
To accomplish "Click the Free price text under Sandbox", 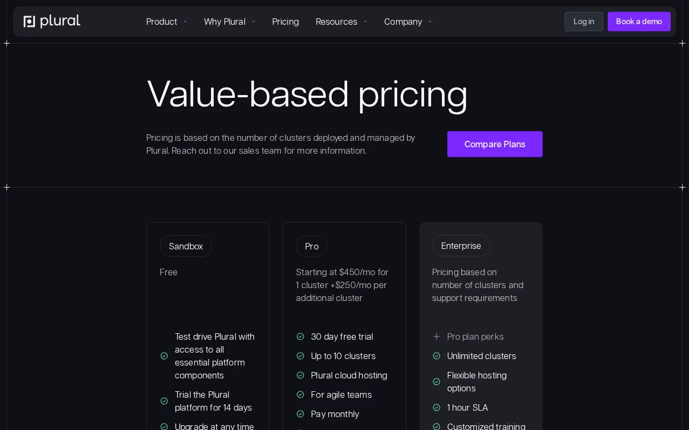I will [x=168, y=272].
